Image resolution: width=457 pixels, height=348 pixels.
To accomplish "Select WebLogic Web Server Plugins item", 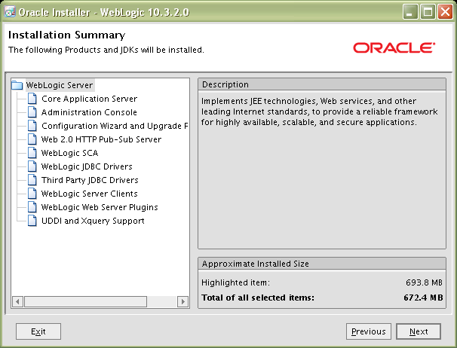I will 100,207.
